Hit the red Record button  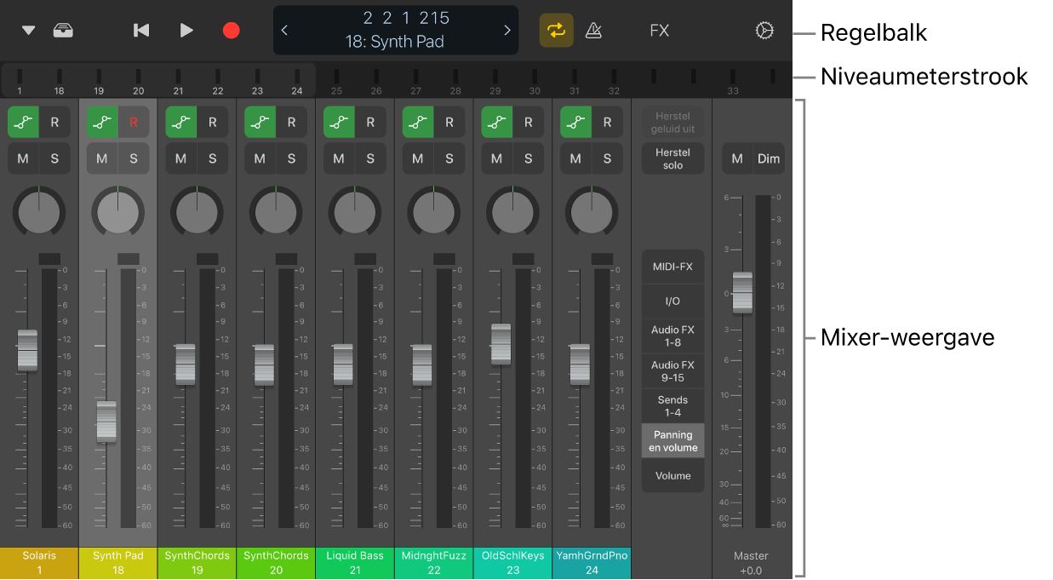(231, 30)
